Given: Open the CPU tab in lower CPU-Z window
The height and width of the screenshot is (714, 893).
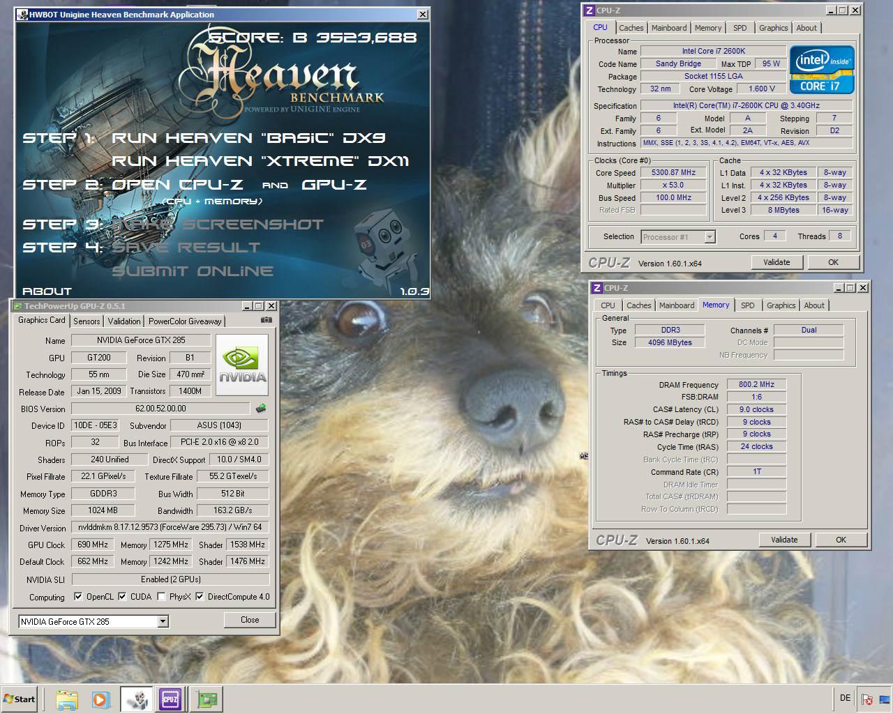Looking at the screenshot, I should click(608, 305).
